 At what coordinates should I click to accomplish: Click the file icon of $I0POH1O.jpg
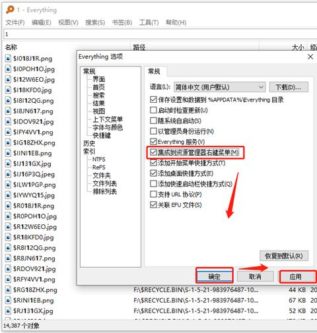coord(8,69)
